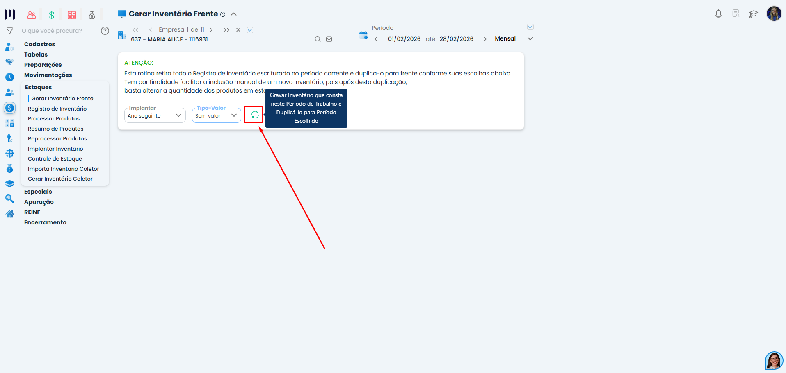
Task: Click end date 28/02/2026
Action: [457, 39]
